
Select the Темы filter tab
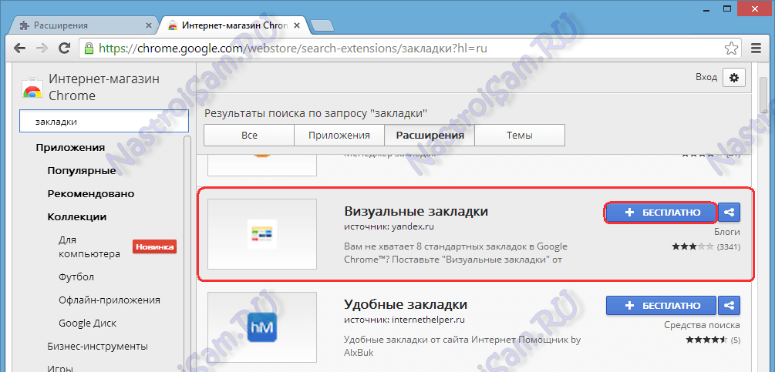coord(519,136)
